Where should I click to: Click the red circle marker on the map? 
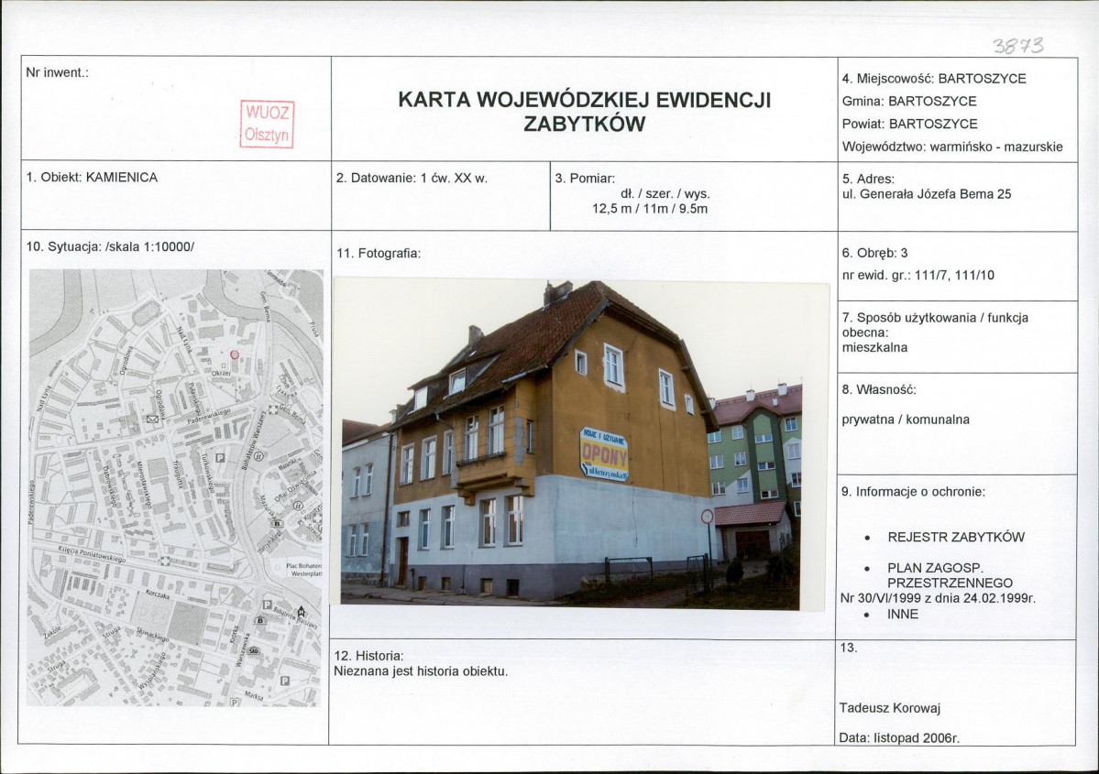pos(235,354)
